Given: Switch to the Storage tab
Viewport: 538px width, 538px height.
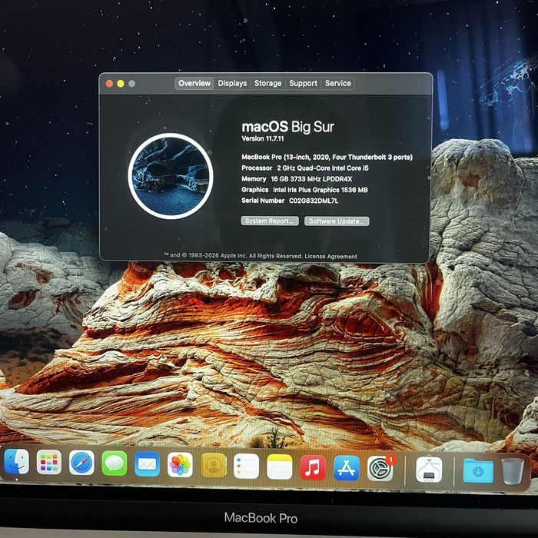Looking at the screenshot, I should pos(267,83).
